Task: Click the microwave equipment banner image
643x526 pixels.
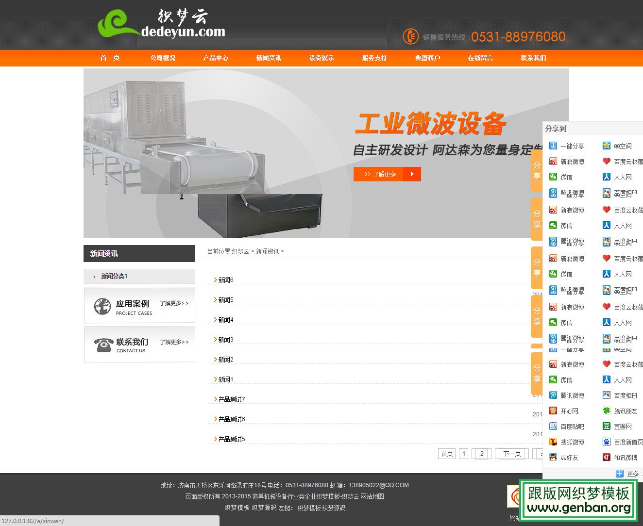Action: [326, 153]
